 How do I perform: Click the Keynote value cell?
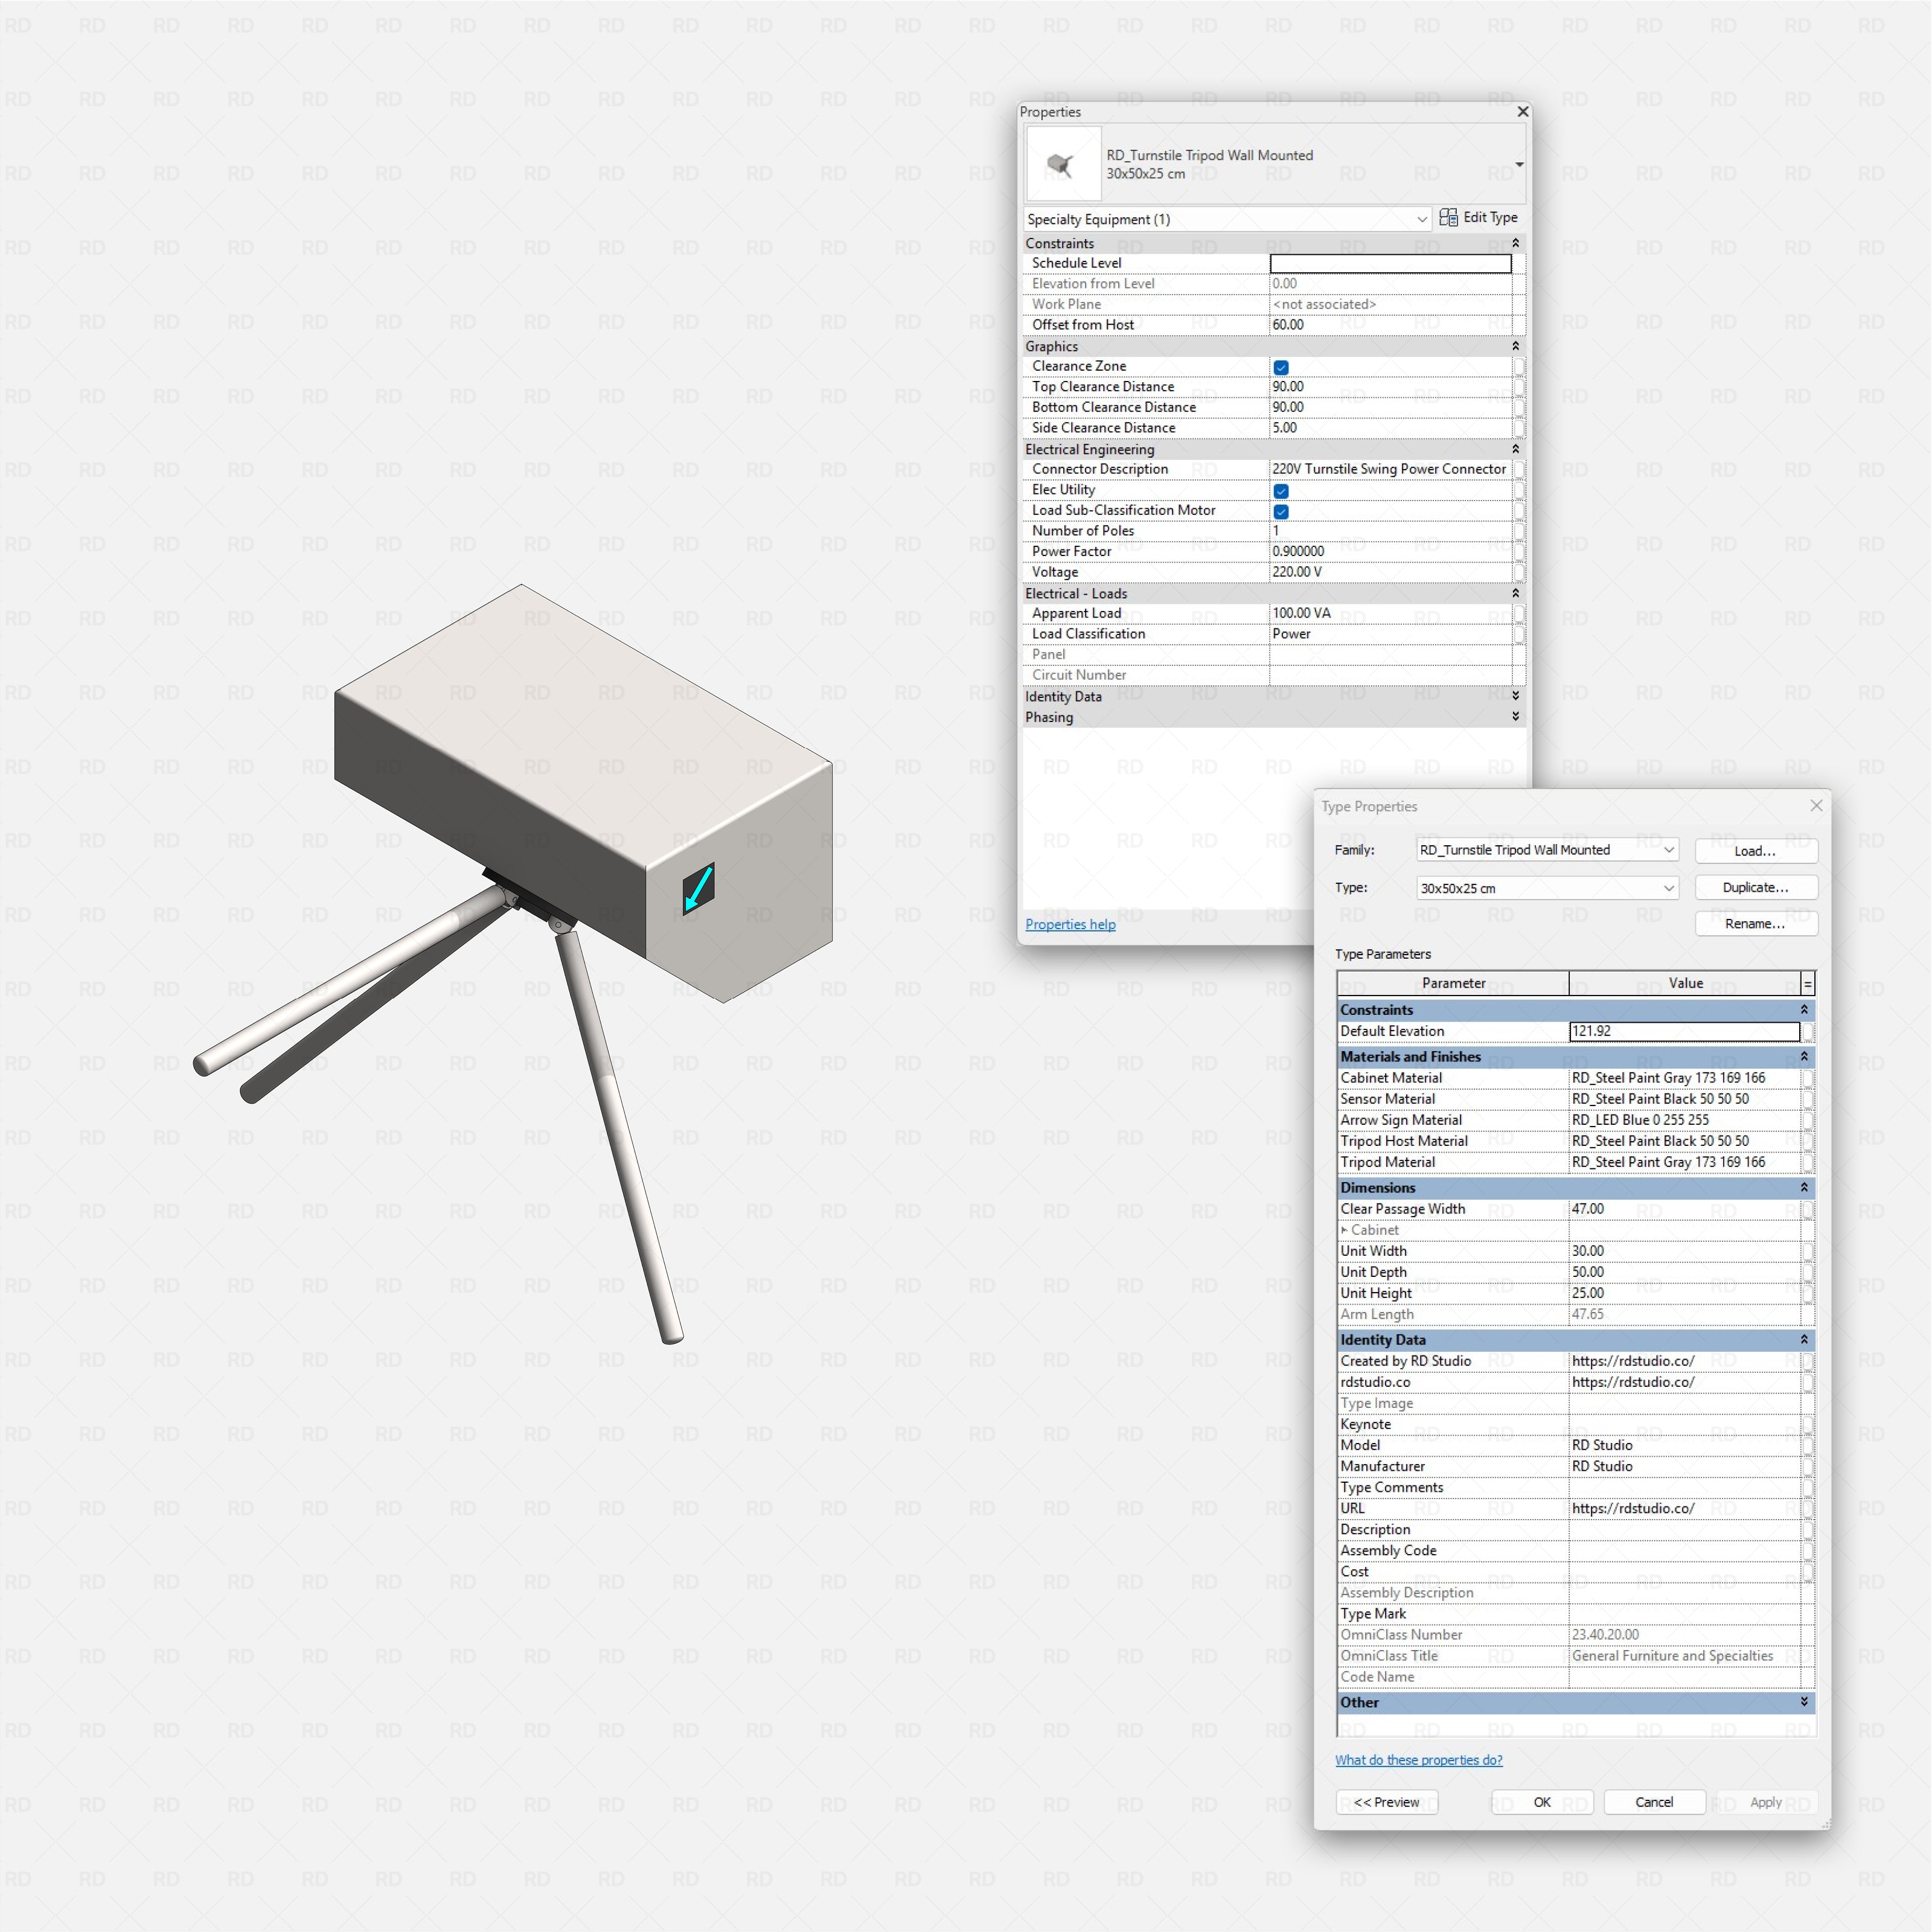pos(1684,1424)
